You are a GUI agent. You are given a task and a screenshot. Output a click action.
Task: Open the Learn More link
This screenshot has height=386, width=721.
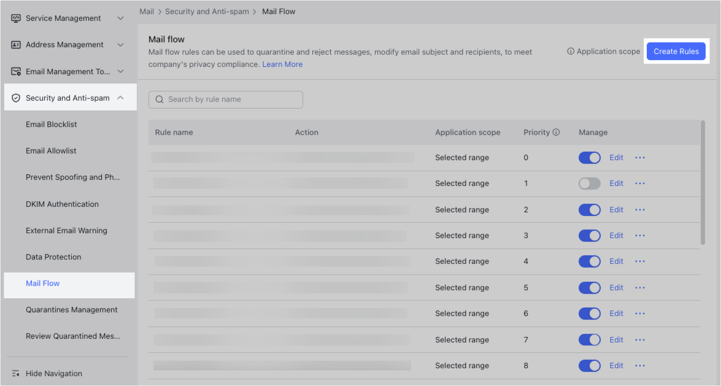click(282, 64)
